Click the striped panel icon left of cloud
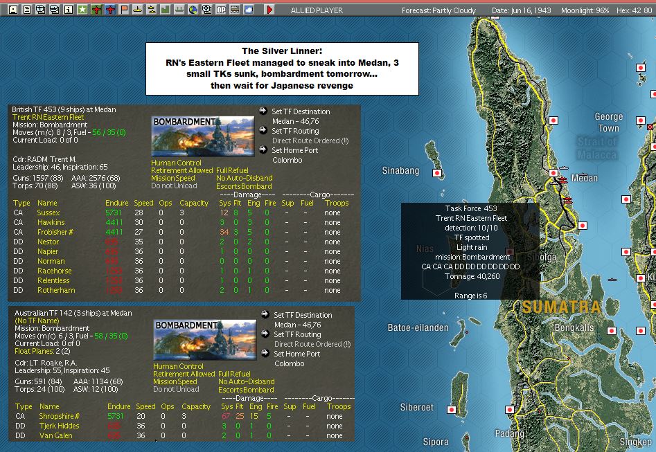This screenshot has height=452, width=656. [x=235, y=9]
